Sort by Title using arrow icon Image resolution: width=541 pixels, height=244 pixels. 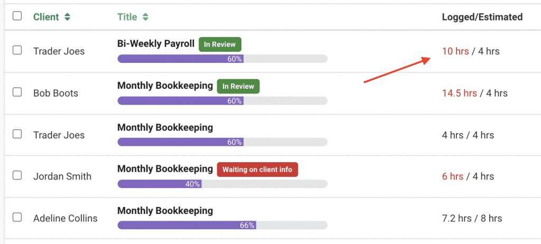145,17
